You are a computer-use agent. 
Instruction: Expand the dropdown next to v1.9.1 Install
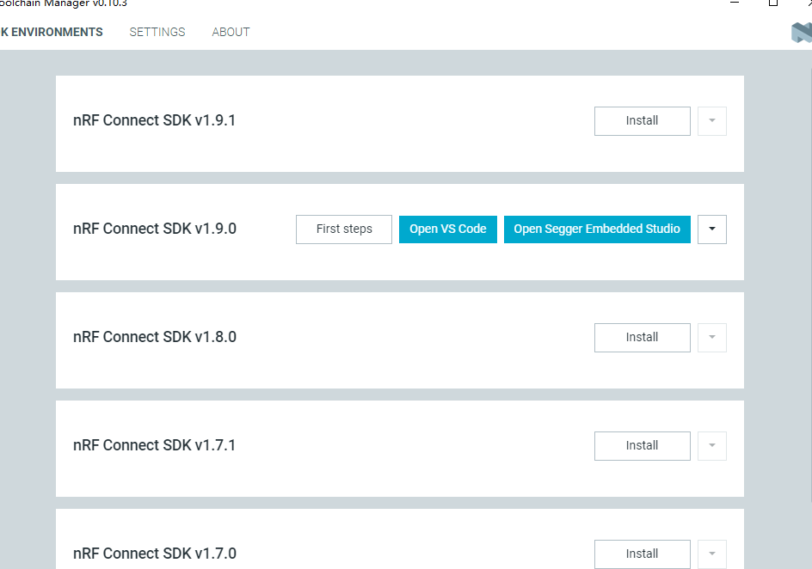point(711,120)
